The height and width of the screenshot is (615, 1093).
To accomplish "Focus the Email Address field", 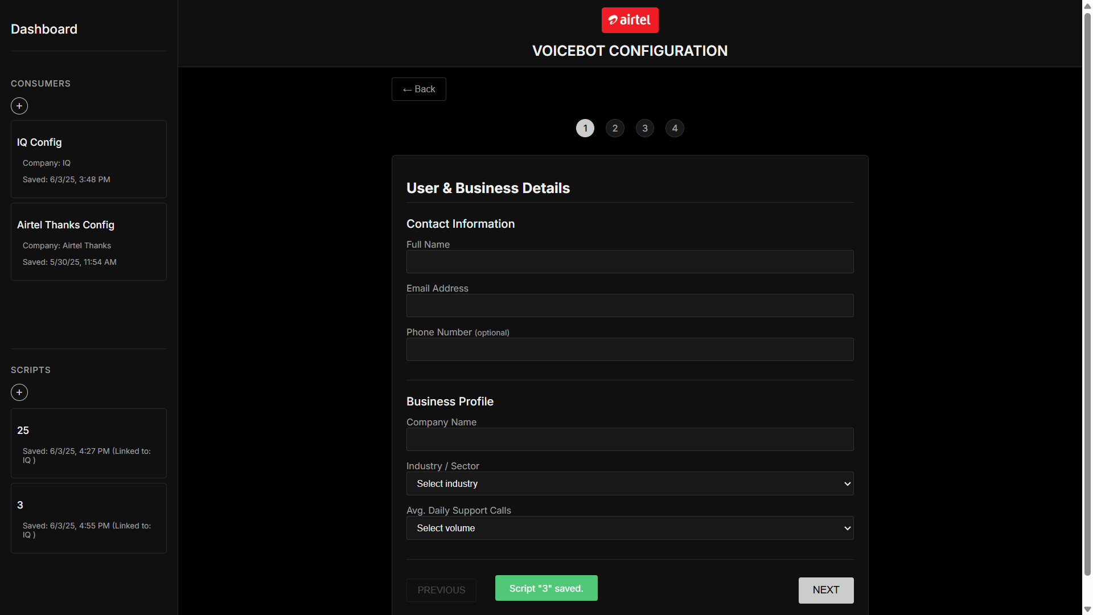I will tap(630, 306).
